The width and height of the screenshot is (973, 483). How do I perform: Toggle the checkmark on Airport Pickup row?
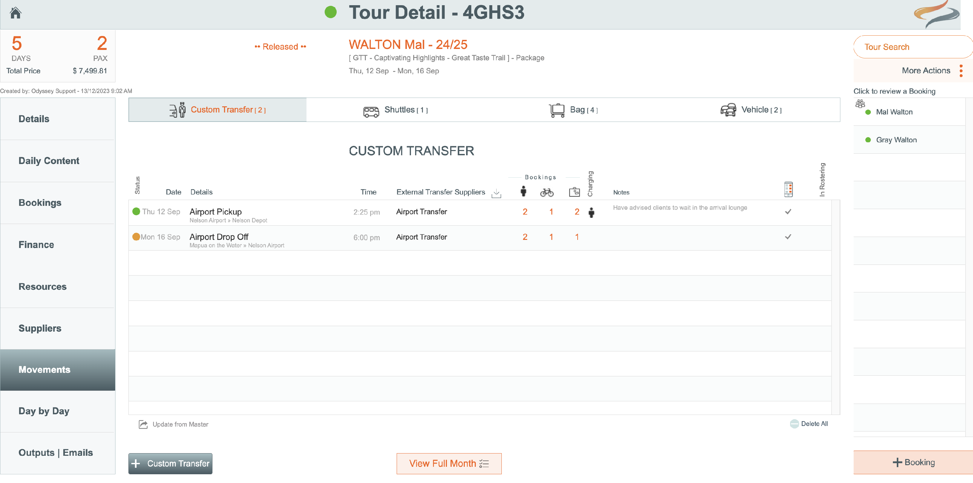click(788, 211)
